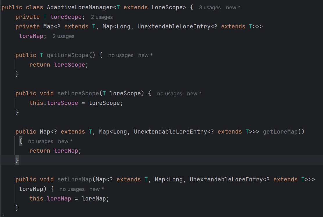The height and width of the screenshot is (217, 323).
Task: Click 'this.loreMap' in the assignment
Action: (x=50, y=198)
